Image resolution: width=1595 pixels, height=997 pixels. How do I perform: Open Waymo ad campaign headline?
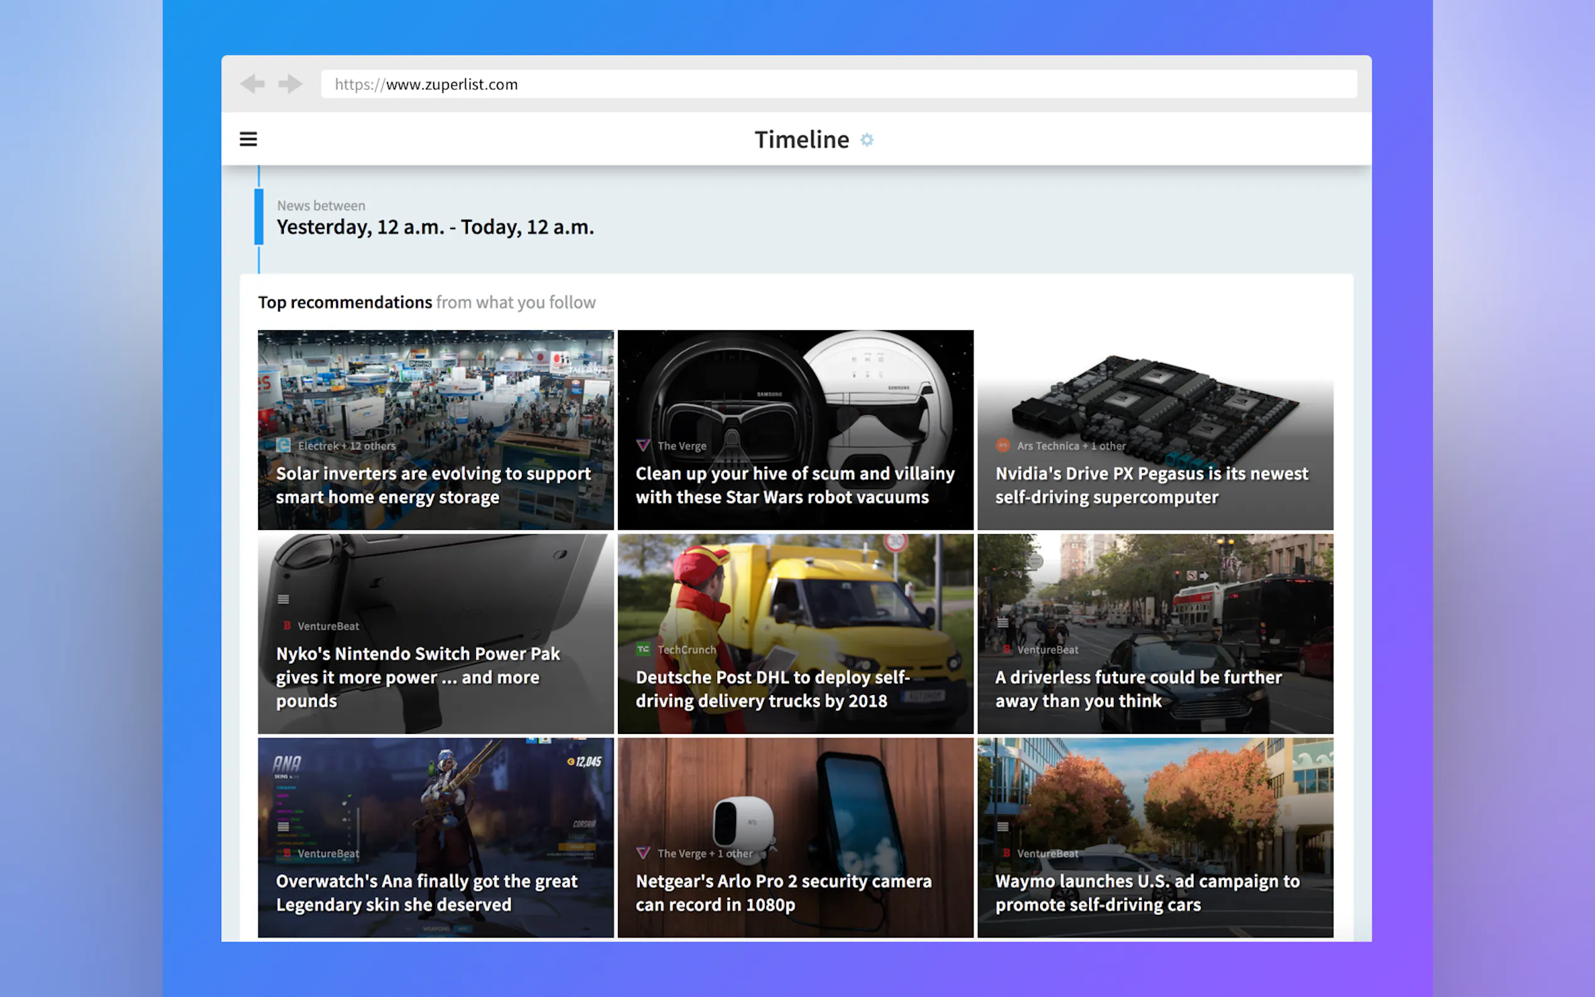pos(1147,892)
